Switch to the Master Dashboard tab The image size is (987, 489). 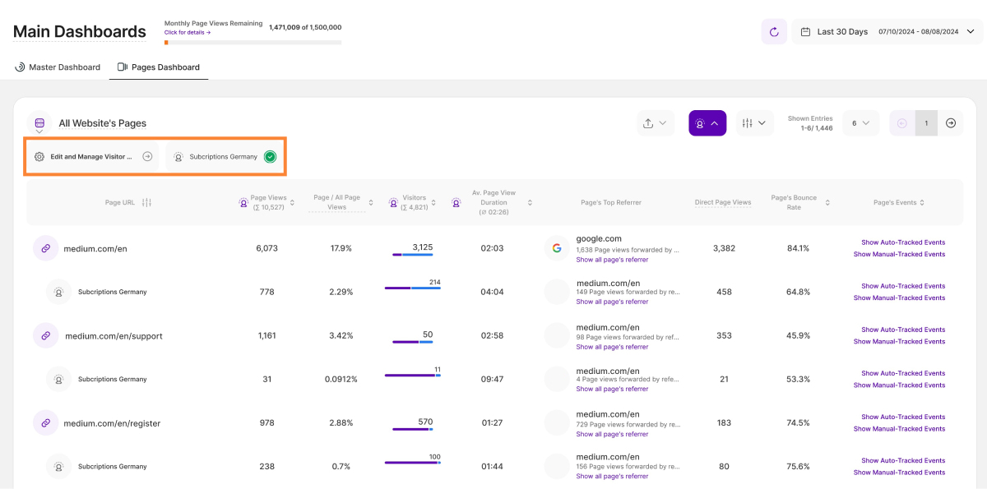click(58, 67)
